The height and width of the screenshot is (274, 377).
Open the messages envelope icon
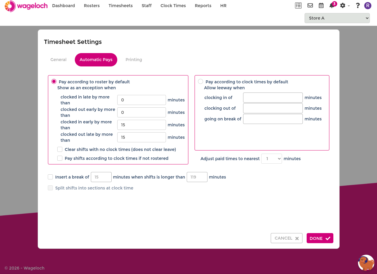[310, 5]
